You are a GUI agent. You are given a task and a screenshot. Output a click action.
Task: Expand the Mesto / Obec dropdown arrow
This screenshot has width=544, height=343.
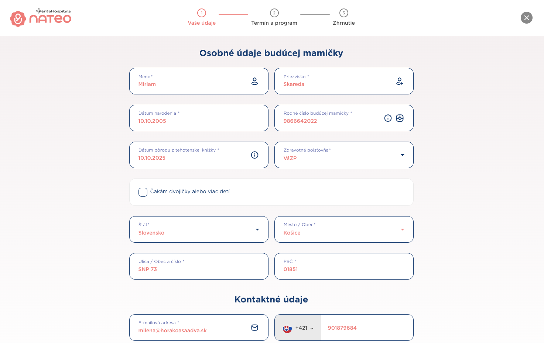click(403, 229)
